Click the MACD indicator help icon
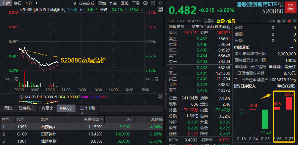The image size is (298, 145). click(21, 97)
